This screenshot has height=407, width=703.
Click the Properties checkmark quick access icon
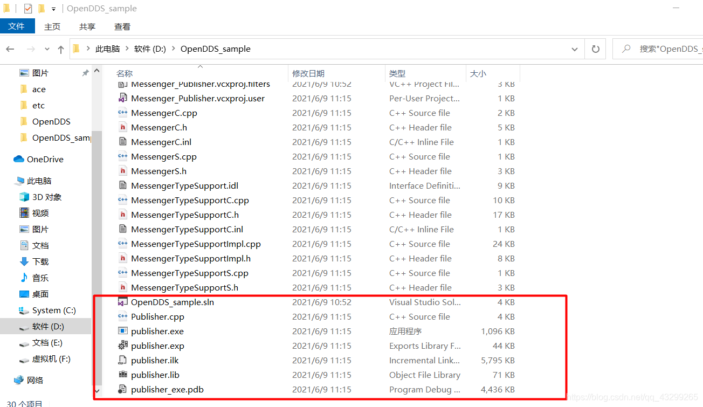click(x=28, y=9)
